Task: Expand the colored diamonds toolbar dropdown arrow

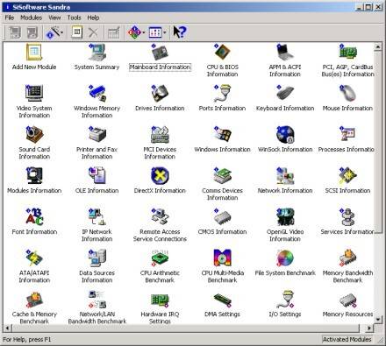Action: 144,32
